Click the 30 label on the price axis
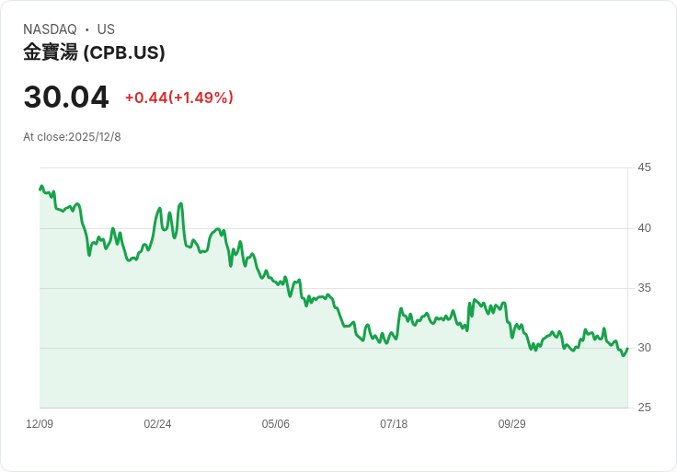The height and width of the screenshot is (472, 677). (x=644, y=348)
